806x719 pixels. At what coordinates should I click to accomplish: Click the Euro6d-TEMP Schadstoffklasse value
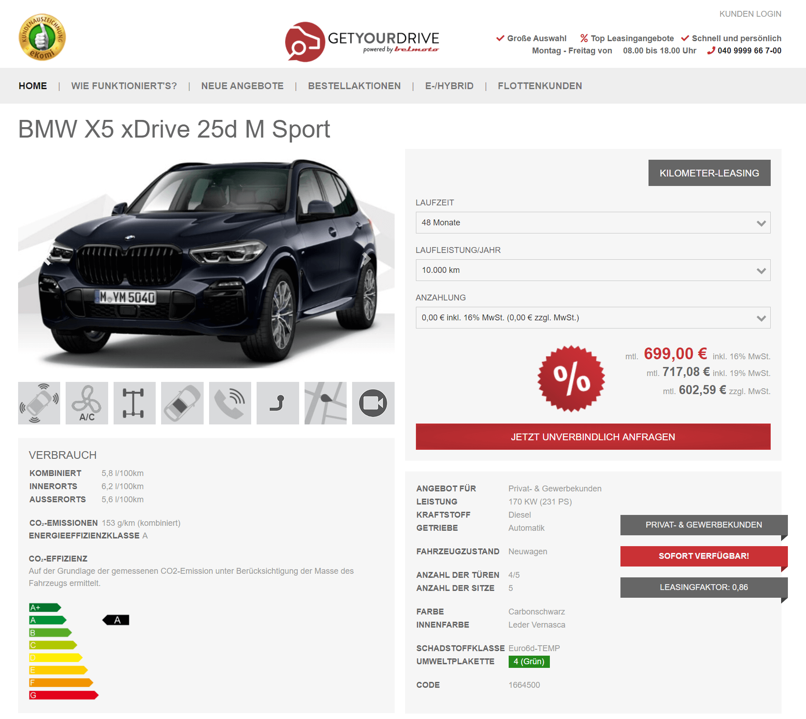(x=534, y=648)
